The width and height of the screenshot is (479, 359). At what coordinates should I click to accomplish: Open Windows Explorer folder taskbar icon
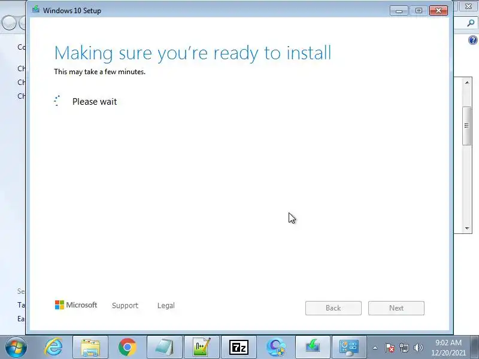[x=90, y=348]
